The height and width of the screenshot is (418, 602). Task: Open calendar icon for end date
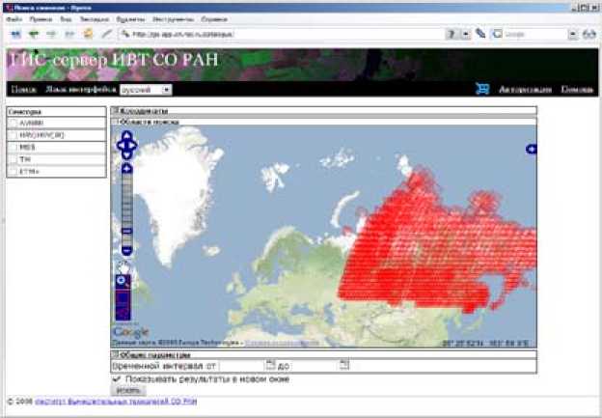[x=344, y=364]
